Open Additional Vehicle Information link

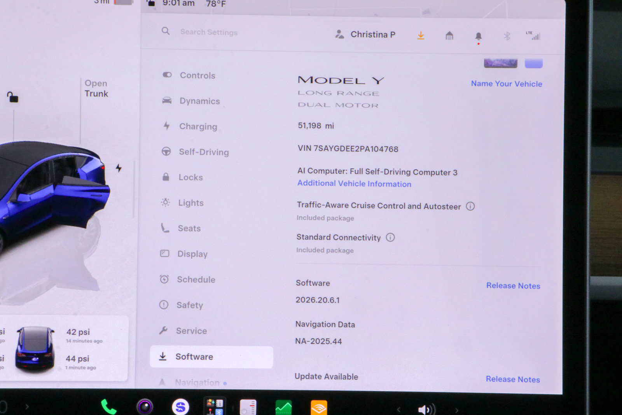tap(354, 184)
